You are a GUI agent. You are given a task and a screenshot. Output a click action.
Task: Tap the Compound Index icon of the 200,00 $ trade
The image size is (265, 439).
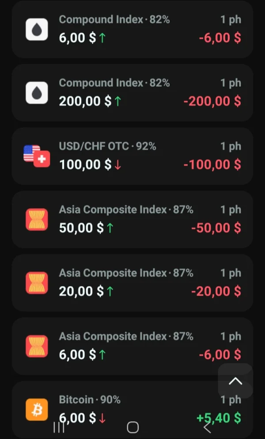click(37, 93)
